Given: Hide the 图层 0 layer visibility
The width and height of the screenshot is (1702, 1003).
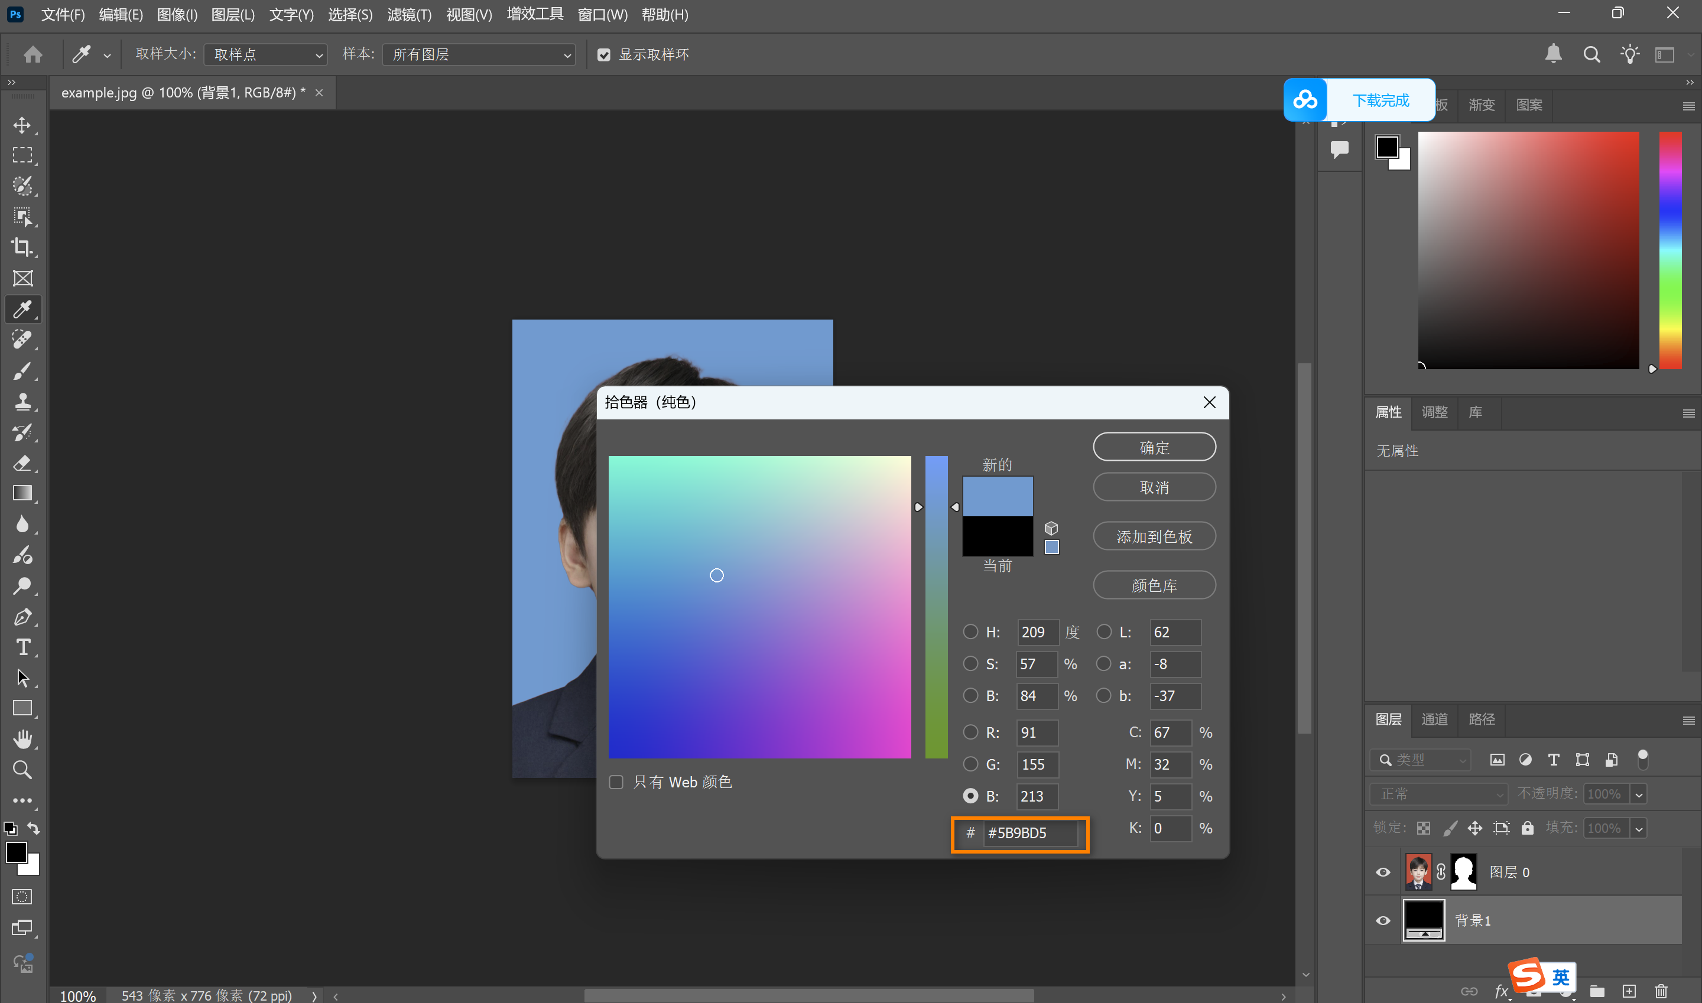Looking at the screenshot, I should [1383, 872].
